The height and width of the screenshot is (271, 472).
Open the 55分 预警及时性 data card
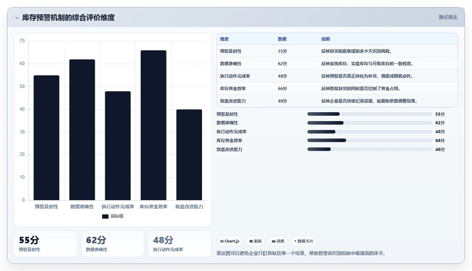click(x=46, y=244)
